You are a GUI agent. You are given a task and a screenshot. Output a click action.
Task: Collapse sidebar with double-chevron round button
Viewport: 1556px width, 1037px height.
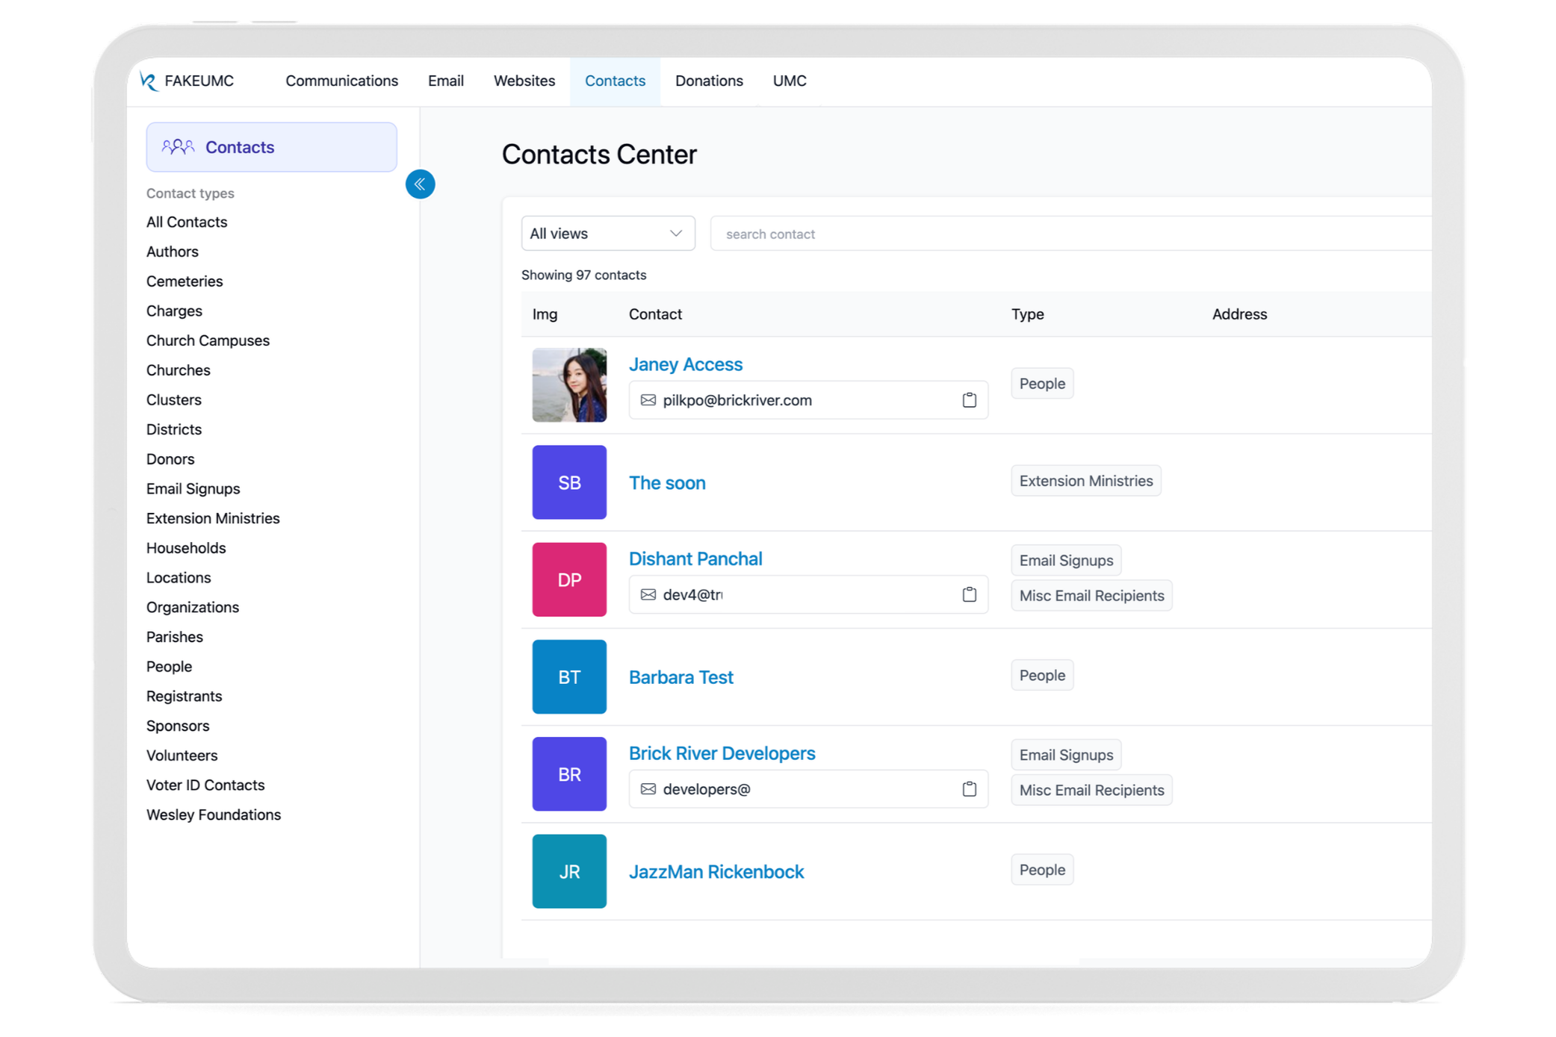pos(420,184)
